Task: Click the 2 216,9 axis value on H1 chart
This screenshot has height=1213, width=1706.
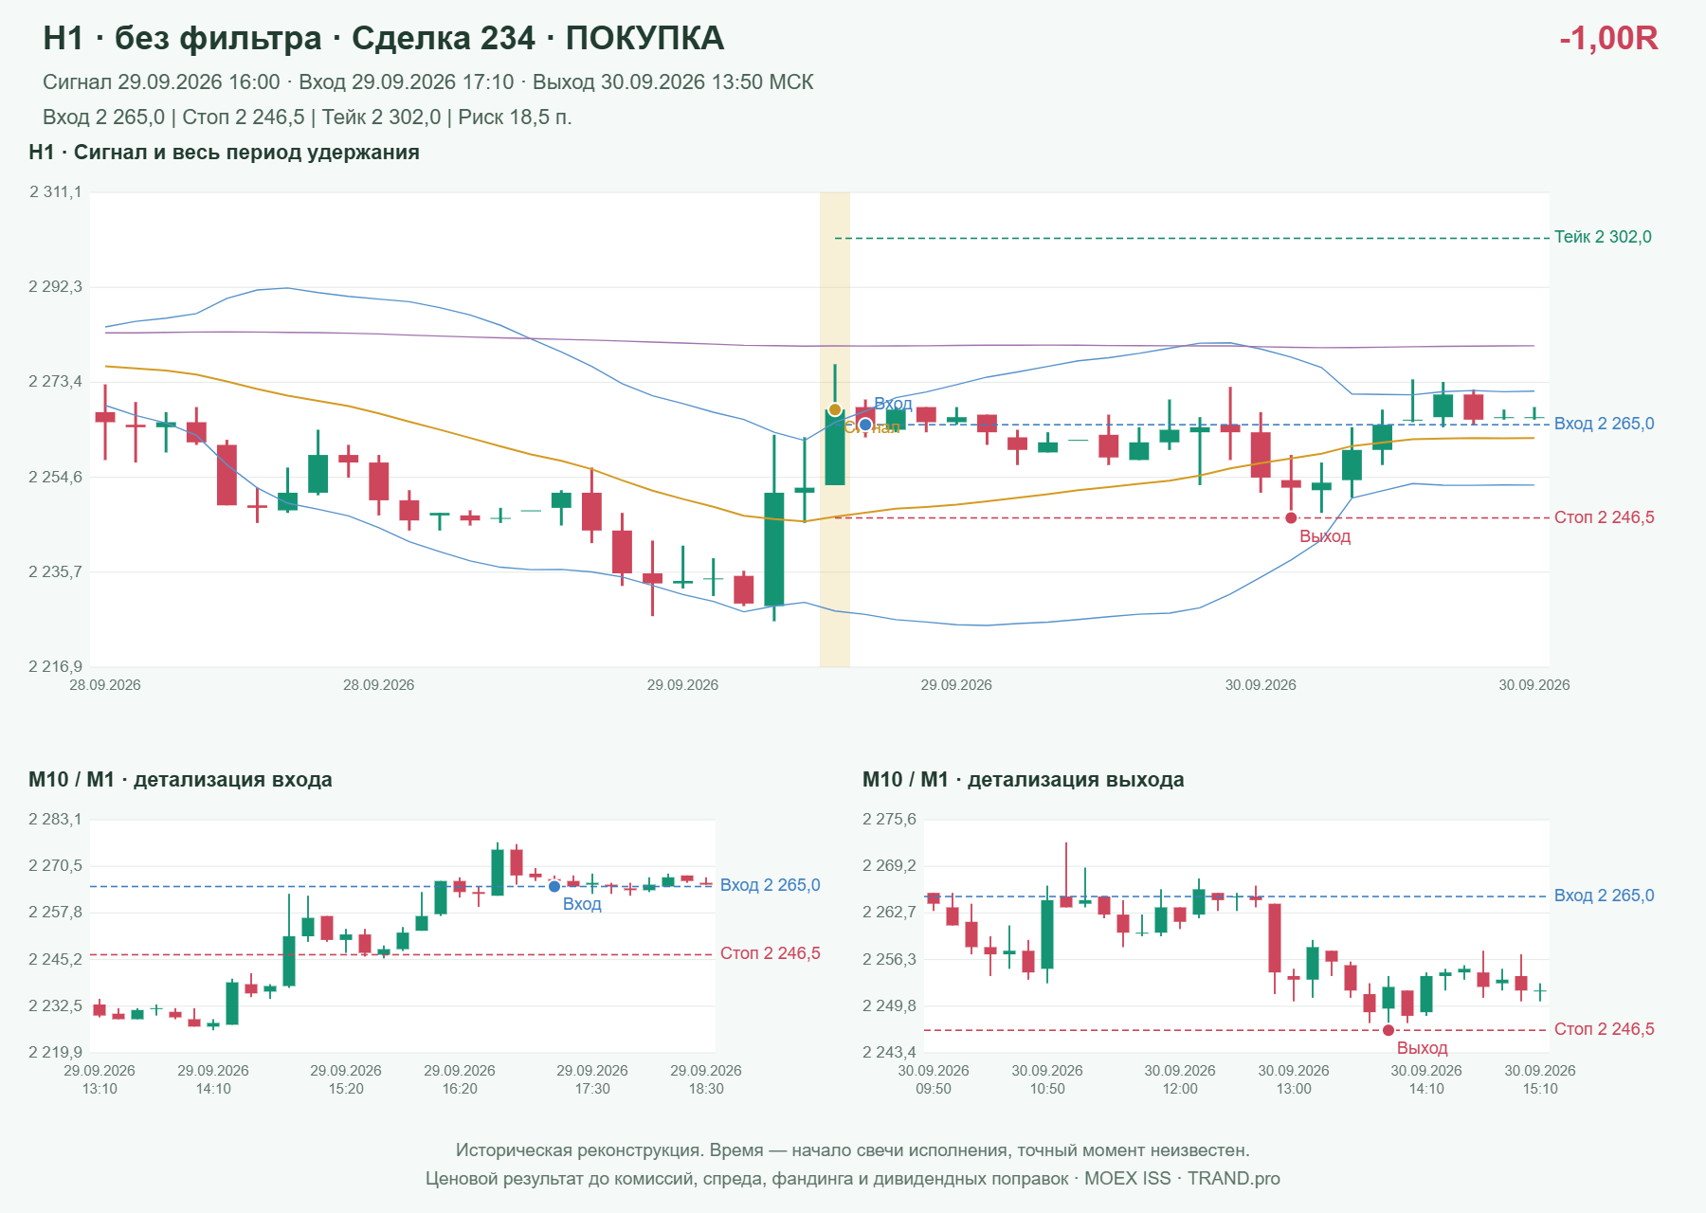Action: (x=56, y=666)
